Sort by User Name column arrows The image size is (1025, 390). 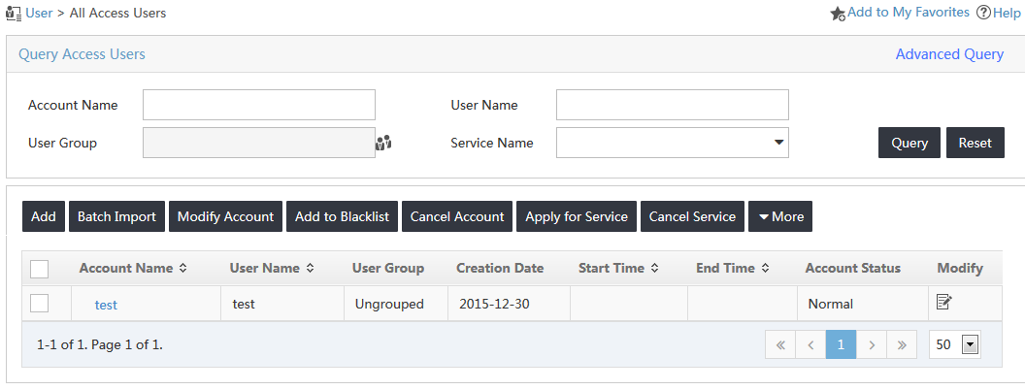coord(310,268)
